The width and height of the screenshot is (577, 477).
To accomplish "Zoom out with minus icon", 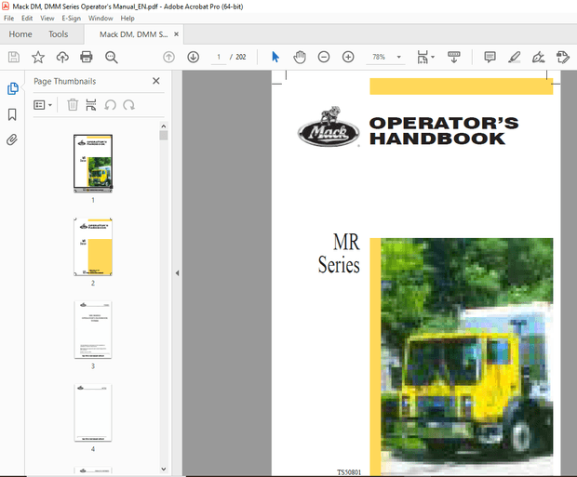I will pyautogui.click(x=324, y=57).
